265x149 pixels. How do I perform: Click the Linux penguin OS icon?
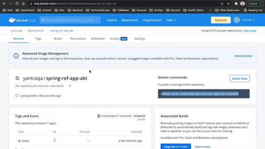point(54,141)
